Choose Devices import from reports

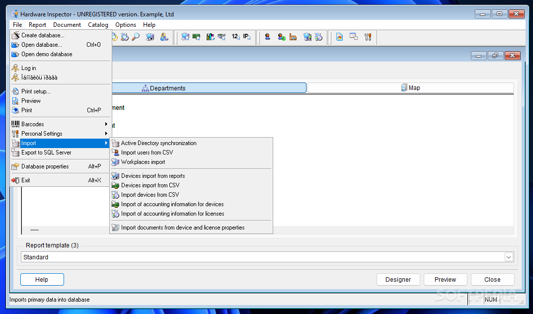[x=191, y=176]
